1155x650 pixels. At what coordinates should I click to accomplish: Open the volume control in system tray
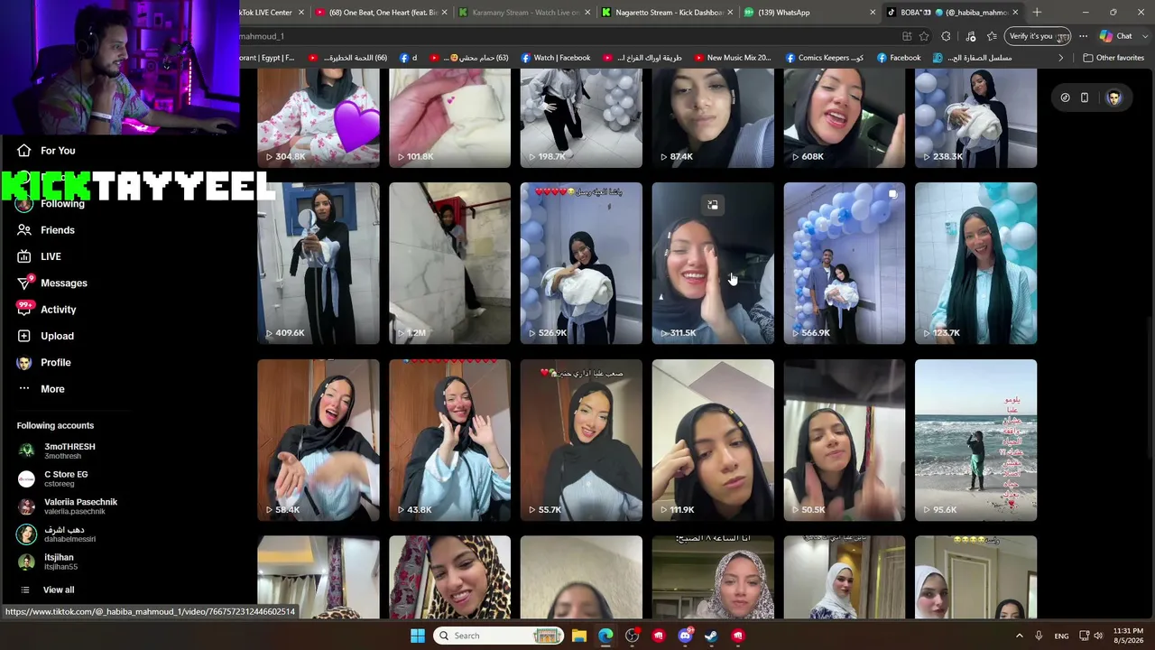click(x=1099, y=636)
